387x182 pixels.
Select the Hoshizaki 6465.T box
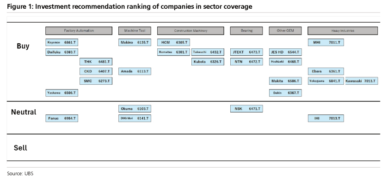pyautogui.click(x=285, y=62)
